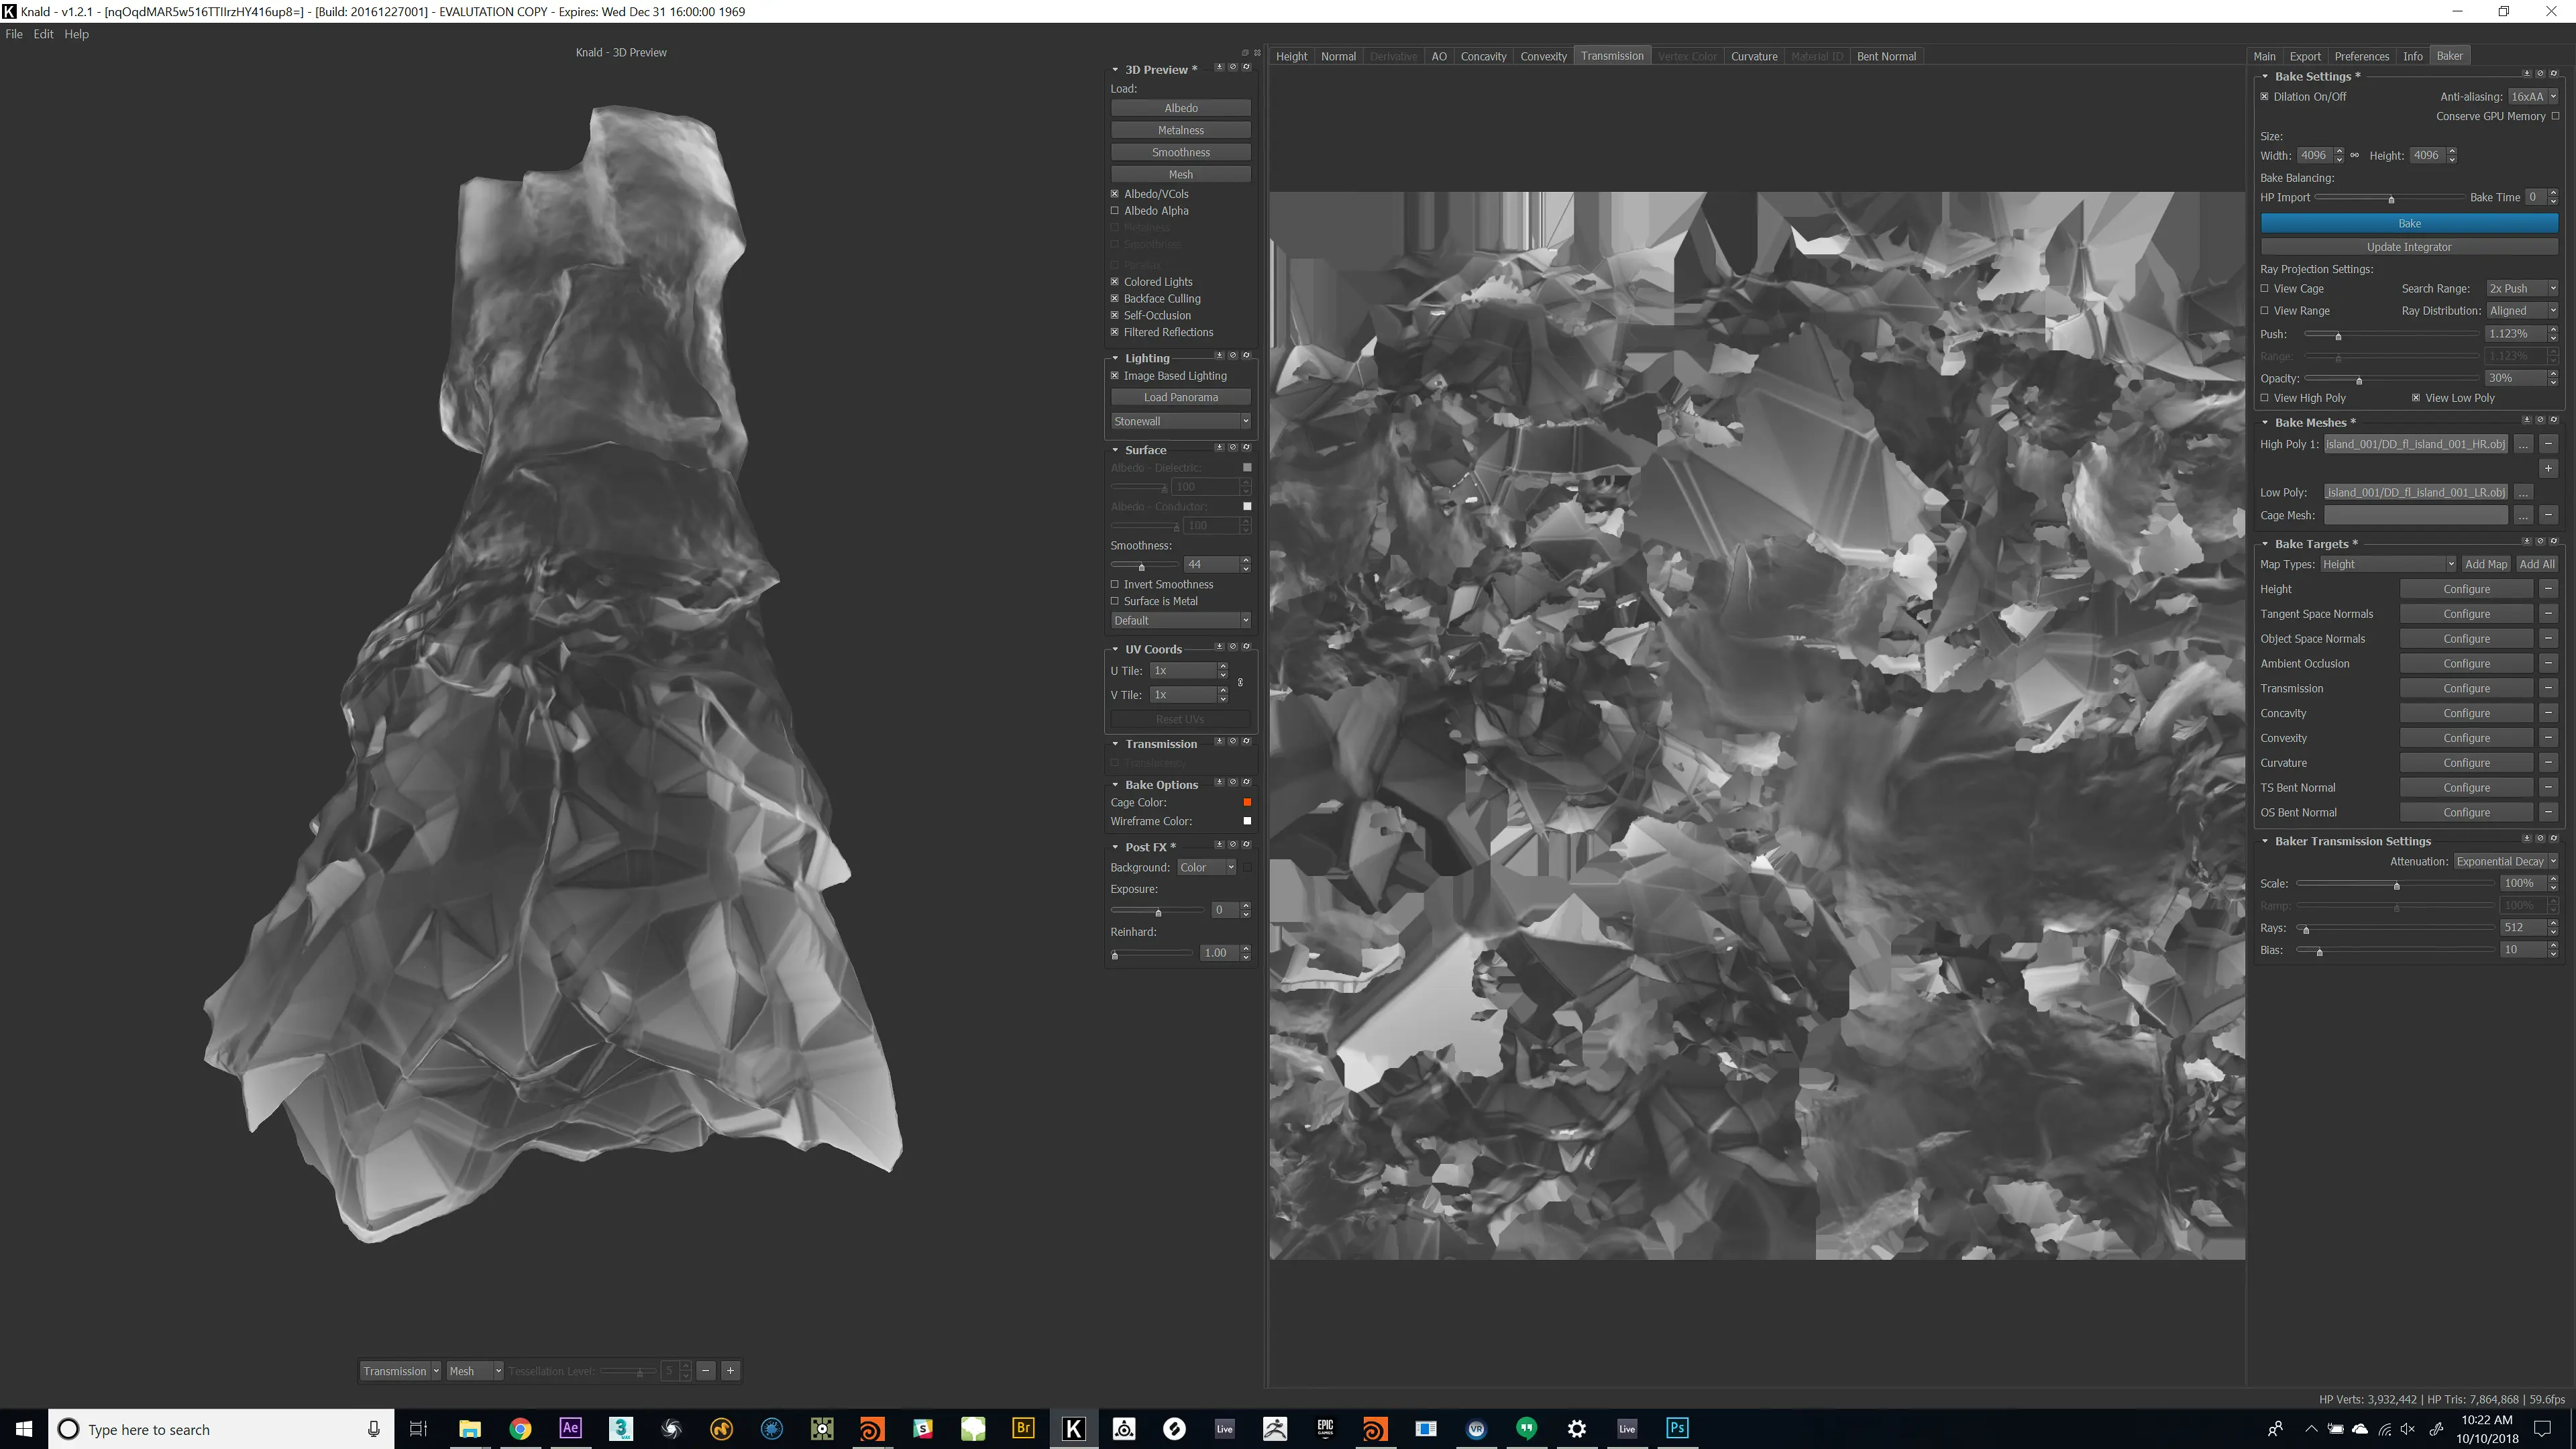2576x1449 pixels.
Task: Toggle Image Based Lighting
Action: tap(1115, 376)
